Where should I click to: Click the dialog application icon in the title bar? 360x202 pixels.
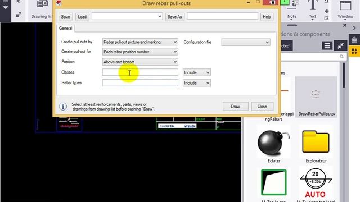click(x=58, y=3)
